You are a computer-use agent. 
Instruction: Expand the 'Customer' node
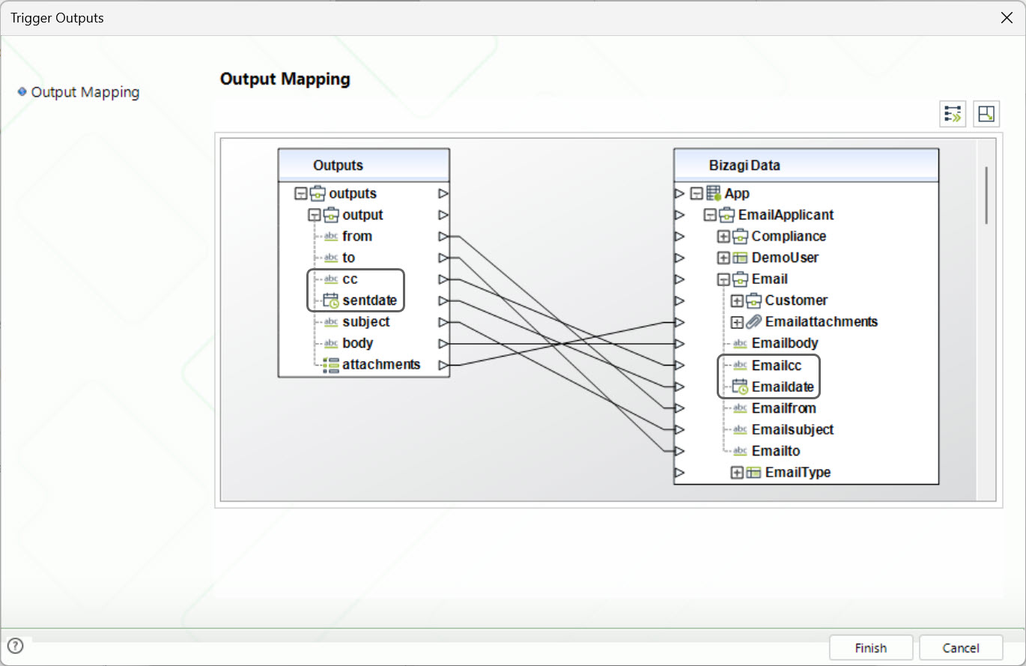click(x=737, y=300)
